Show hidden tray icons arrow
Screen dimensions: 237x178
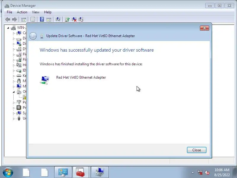pyautogui.click(x=193, y=172)
